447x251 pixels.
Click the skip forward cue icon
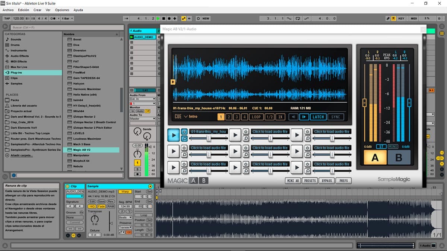click(304, 117)
